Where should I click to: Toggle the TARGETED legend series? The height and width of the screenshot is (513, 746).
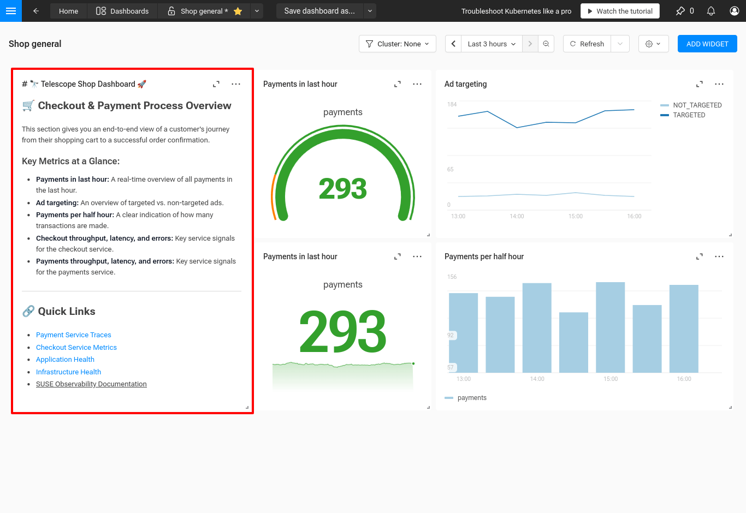(x=689, y=115)
